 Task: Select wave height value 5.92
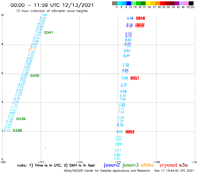pyautogui.click(x=13, y=110)
